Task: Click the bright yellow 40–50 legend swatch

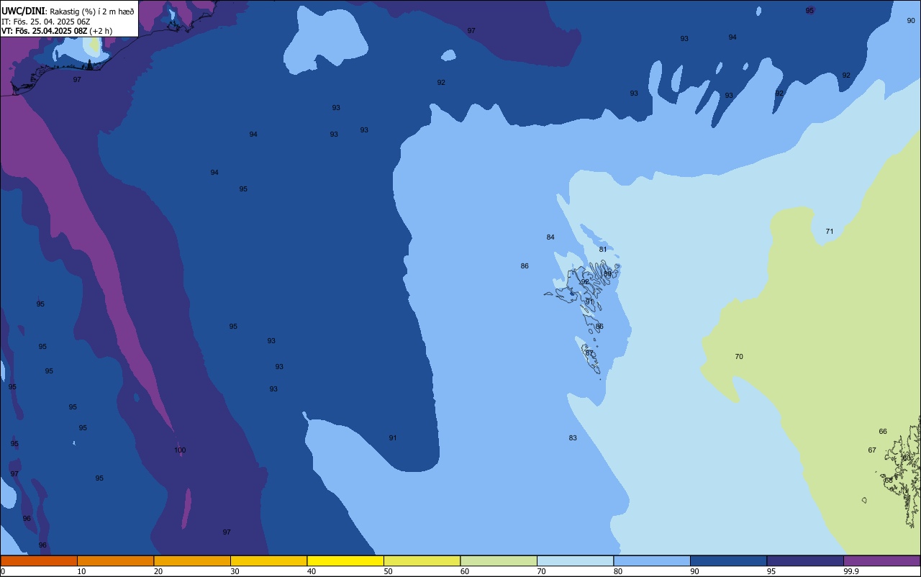Action: [345, 560]
